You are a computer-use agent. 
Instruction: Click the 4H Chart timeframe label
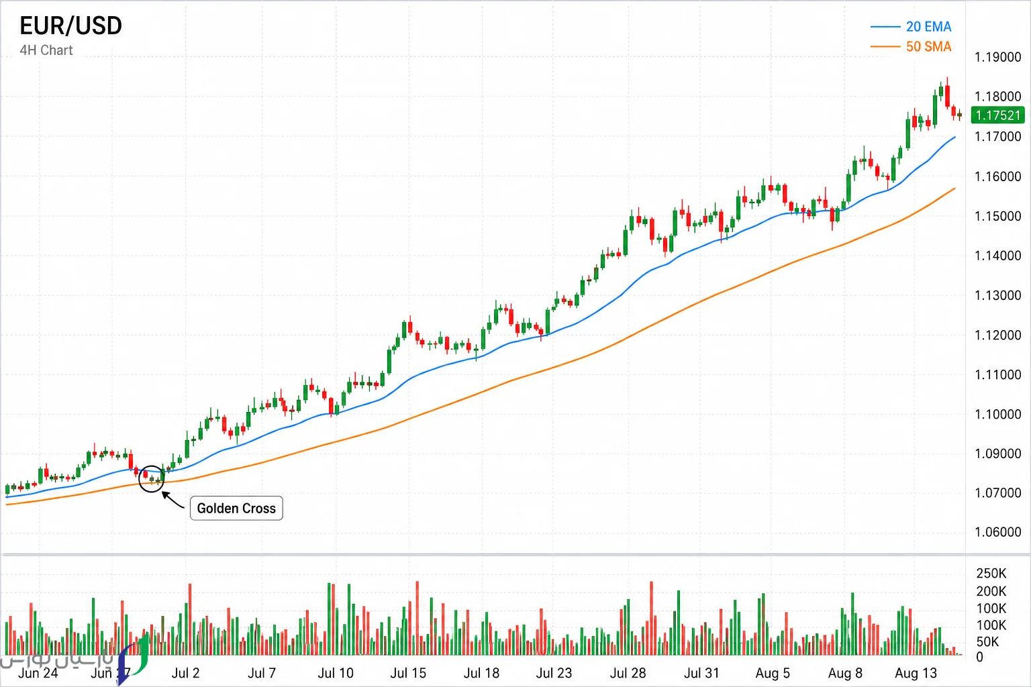click(x=46, y=50)
